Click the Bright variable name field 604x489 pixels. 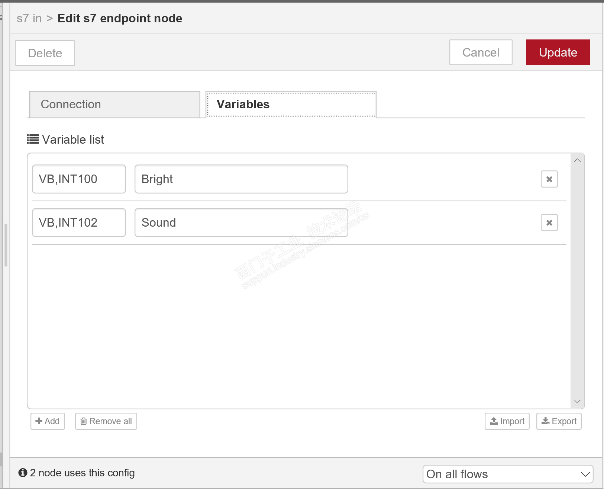pos(241,179)
